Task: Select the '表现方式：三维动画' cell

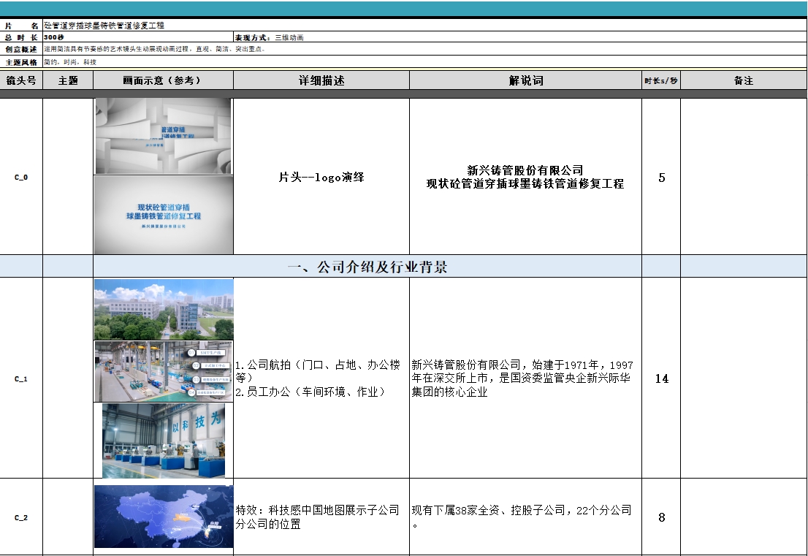Action: 520,37
